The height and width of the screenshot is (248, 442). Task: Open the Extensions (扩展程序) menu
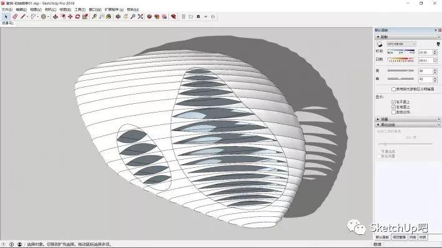[114, 9]
